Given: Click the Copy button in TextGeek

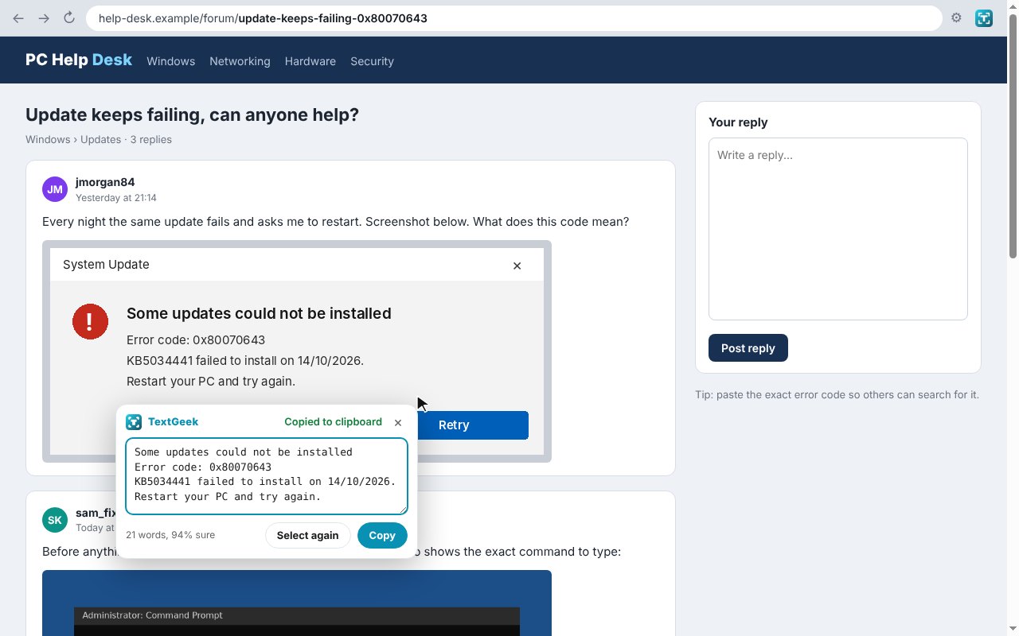Looking at the screenshot, I should click(382, 535).
